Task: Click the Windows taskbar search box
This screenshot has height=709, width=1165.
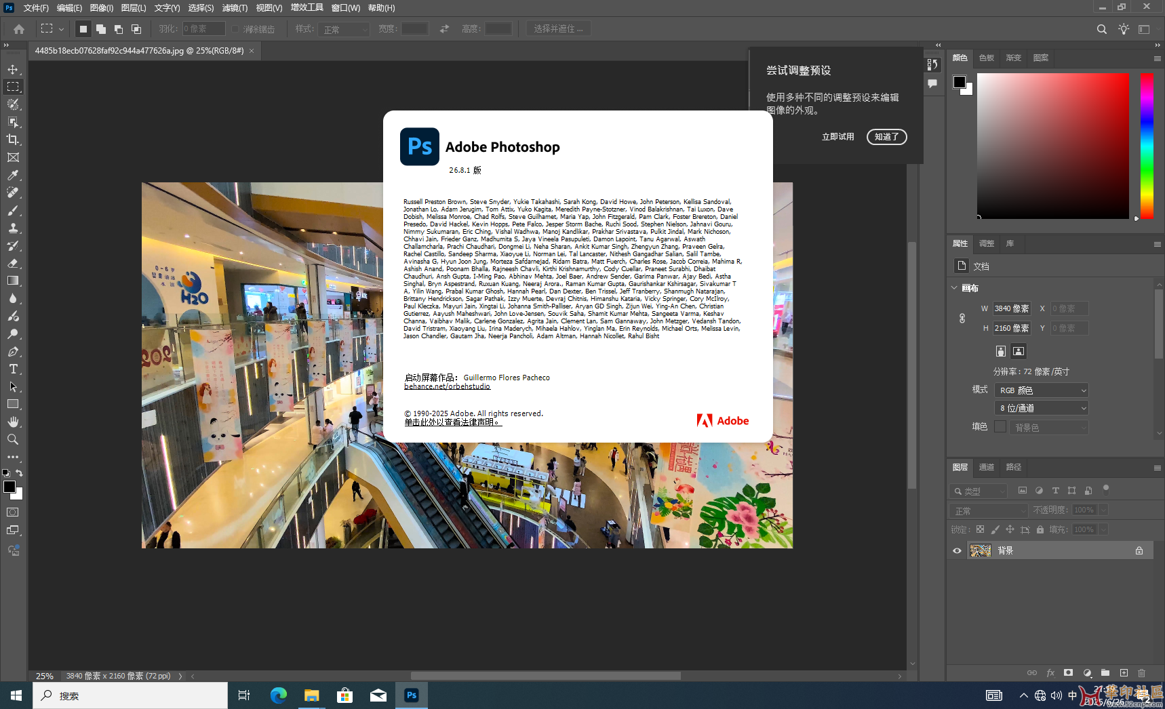Action: [130, 695]
